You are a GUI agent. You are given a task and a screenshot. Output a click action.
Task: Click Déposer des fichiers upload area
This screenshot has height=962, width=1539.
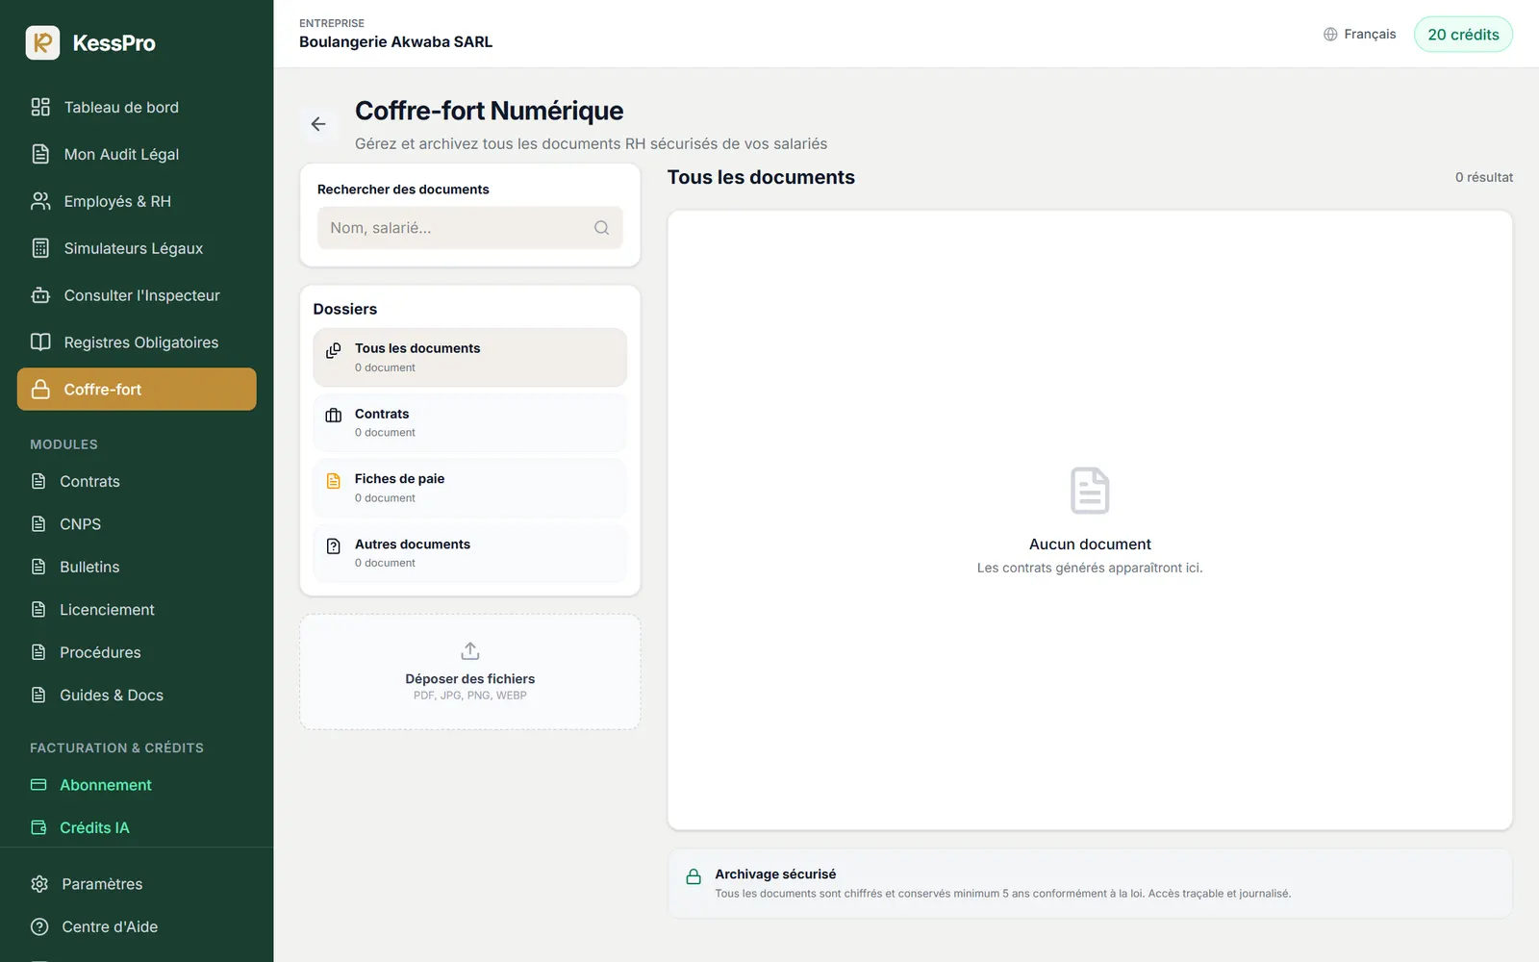pos(470,671)
